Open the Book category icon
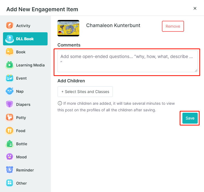The height and width of the screenshot is (192, 204). point(10,52)
